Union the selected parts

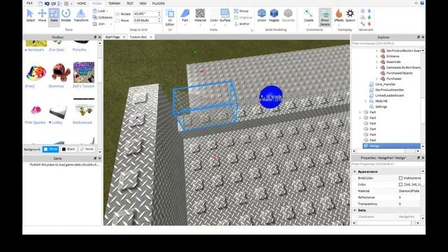pyautogui.click(x=261, y=15)
